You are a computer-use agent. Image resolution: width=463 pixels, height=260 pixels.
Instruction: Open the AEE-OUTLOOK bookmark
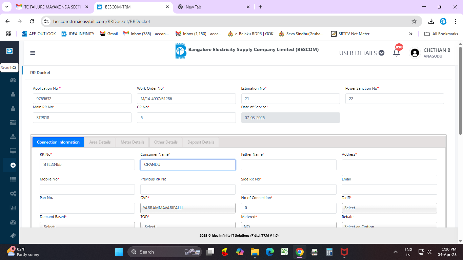tap(39, 34)
